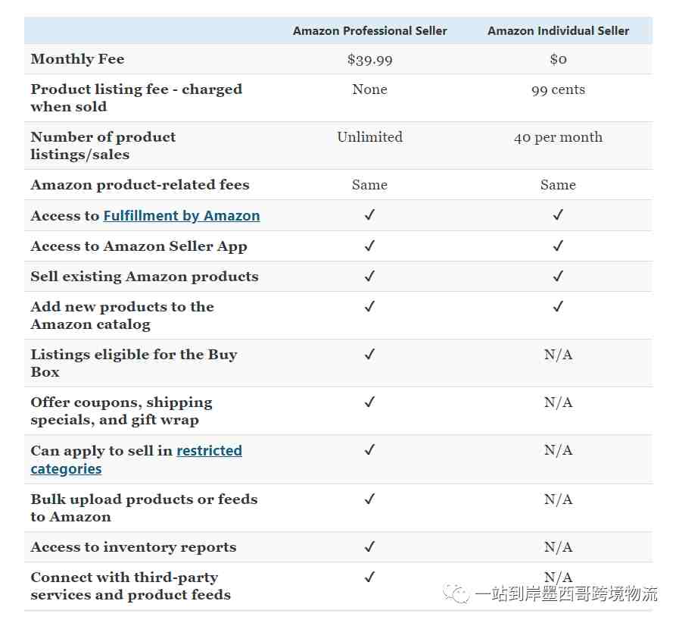
Task: Open the restricted categories link
Action: 136,459
